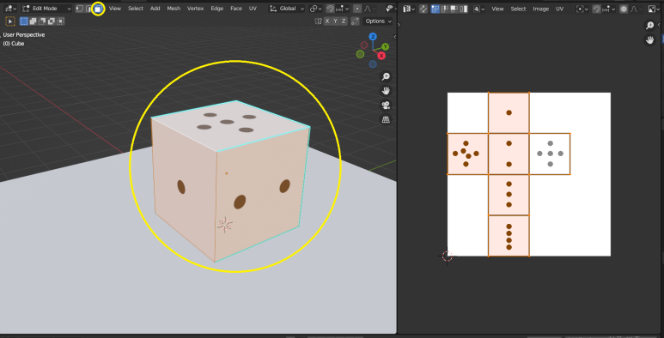Open the pivot point dropdown in 3D viewport
This screenshot has width=664, height=338.
click(315, 9)
